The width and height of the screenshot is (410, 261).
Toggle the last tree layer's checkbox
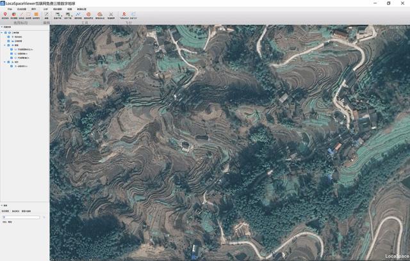pos(12,66)
